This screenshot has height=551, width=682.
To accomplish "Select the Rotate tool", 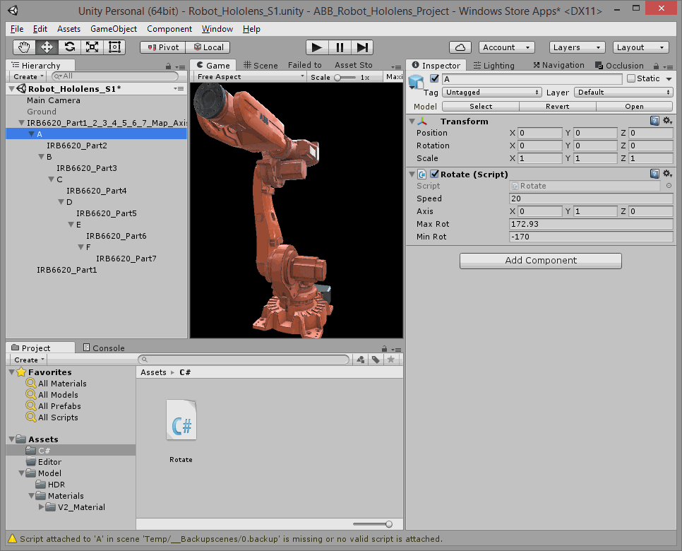I will coord(68,47).
